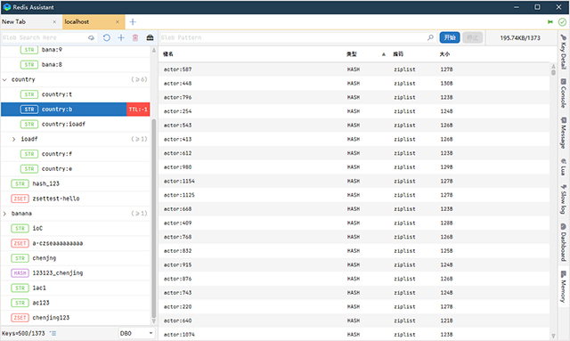Expand the ioadf folder

click(14, 139)
